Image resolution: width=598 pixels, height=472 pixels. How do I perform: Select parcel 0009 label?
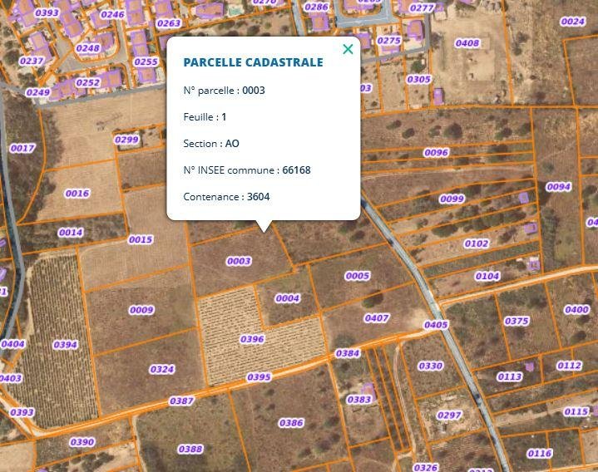tap(141, 310)
